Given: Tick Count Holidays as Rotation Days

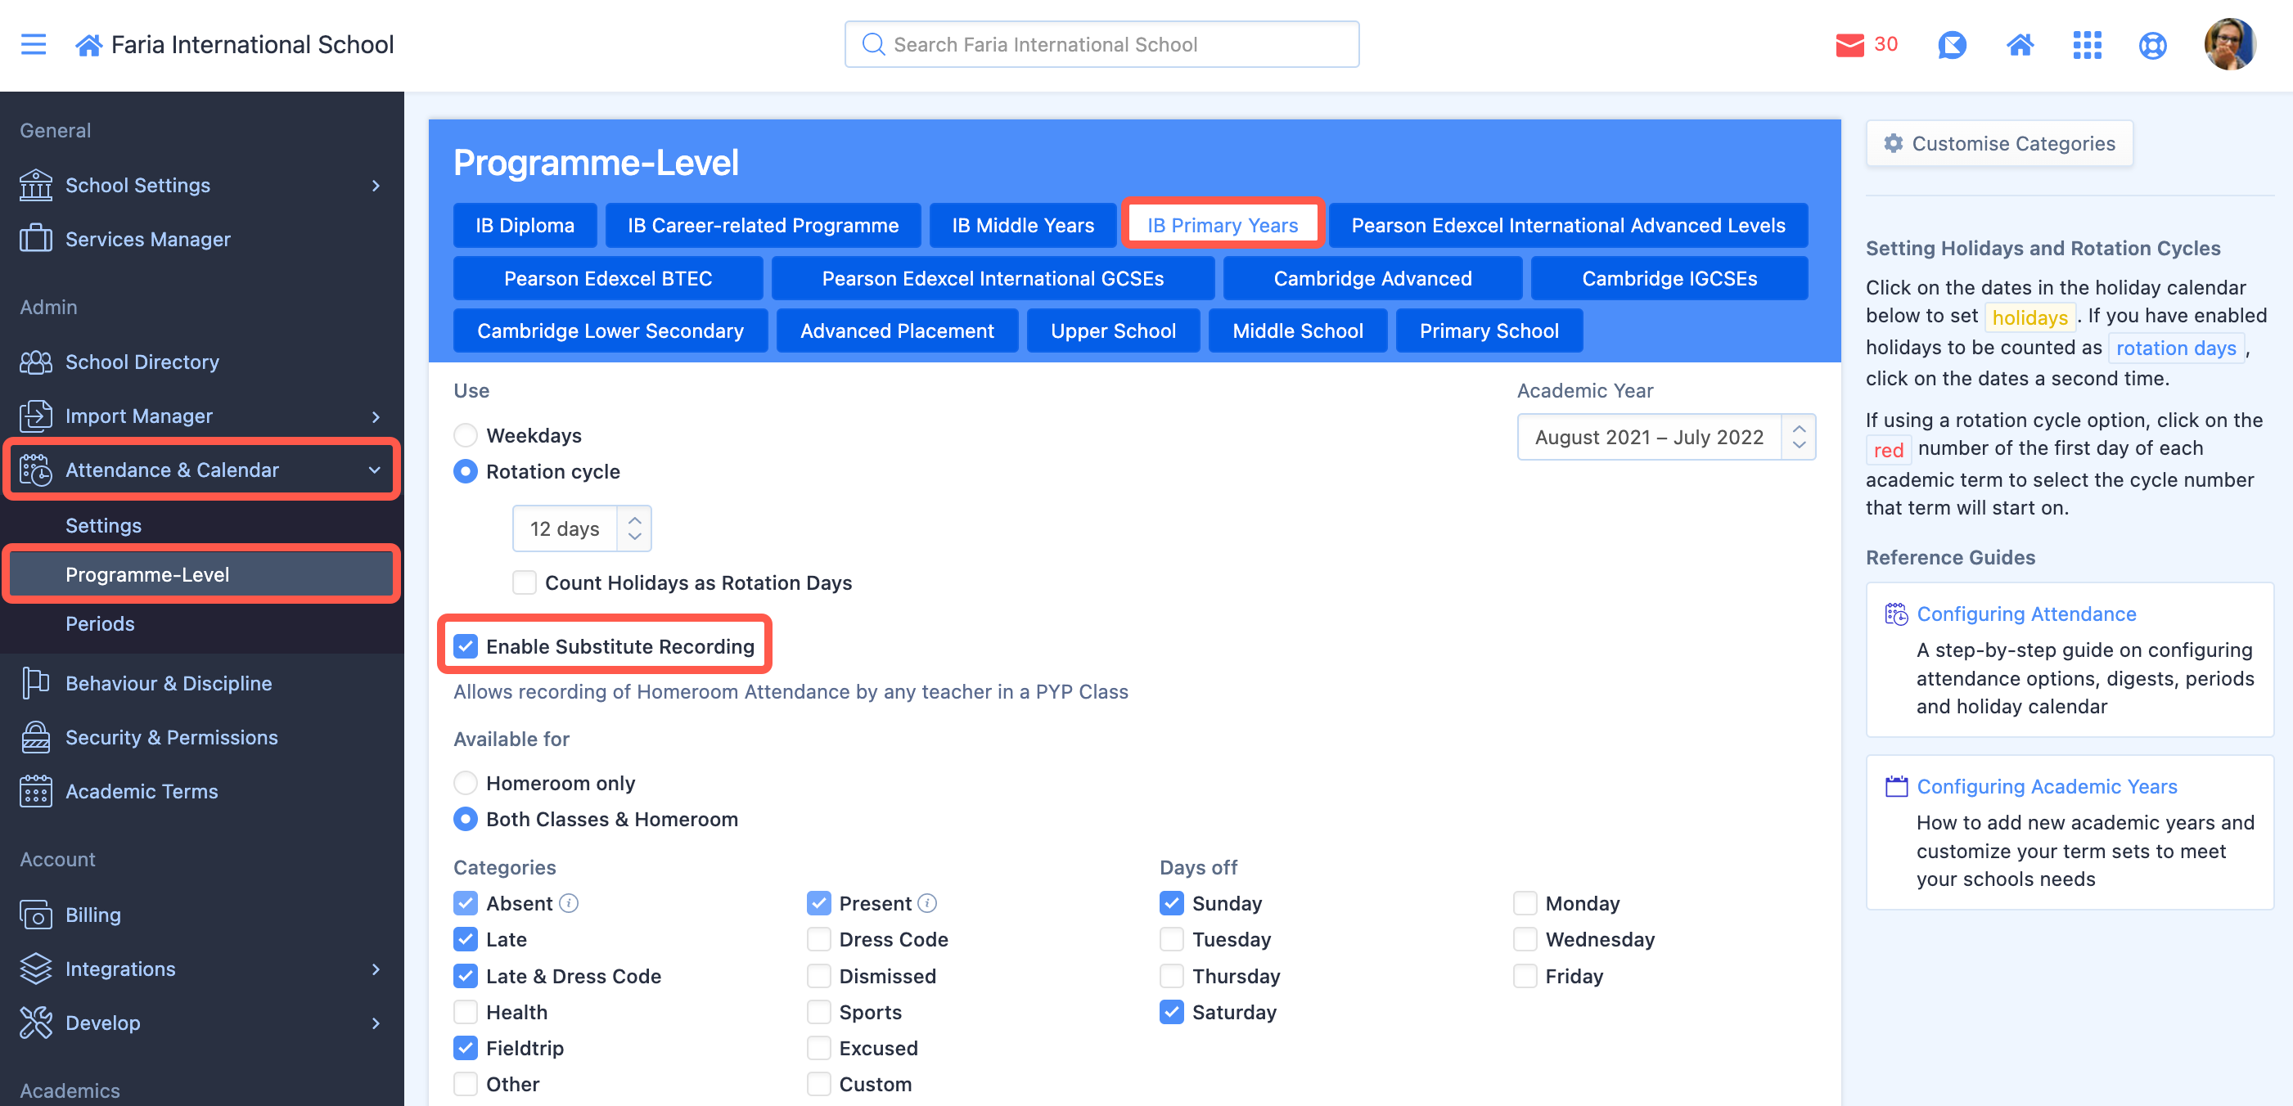Looking at the screenshot, I should click(x=525, y=582).
